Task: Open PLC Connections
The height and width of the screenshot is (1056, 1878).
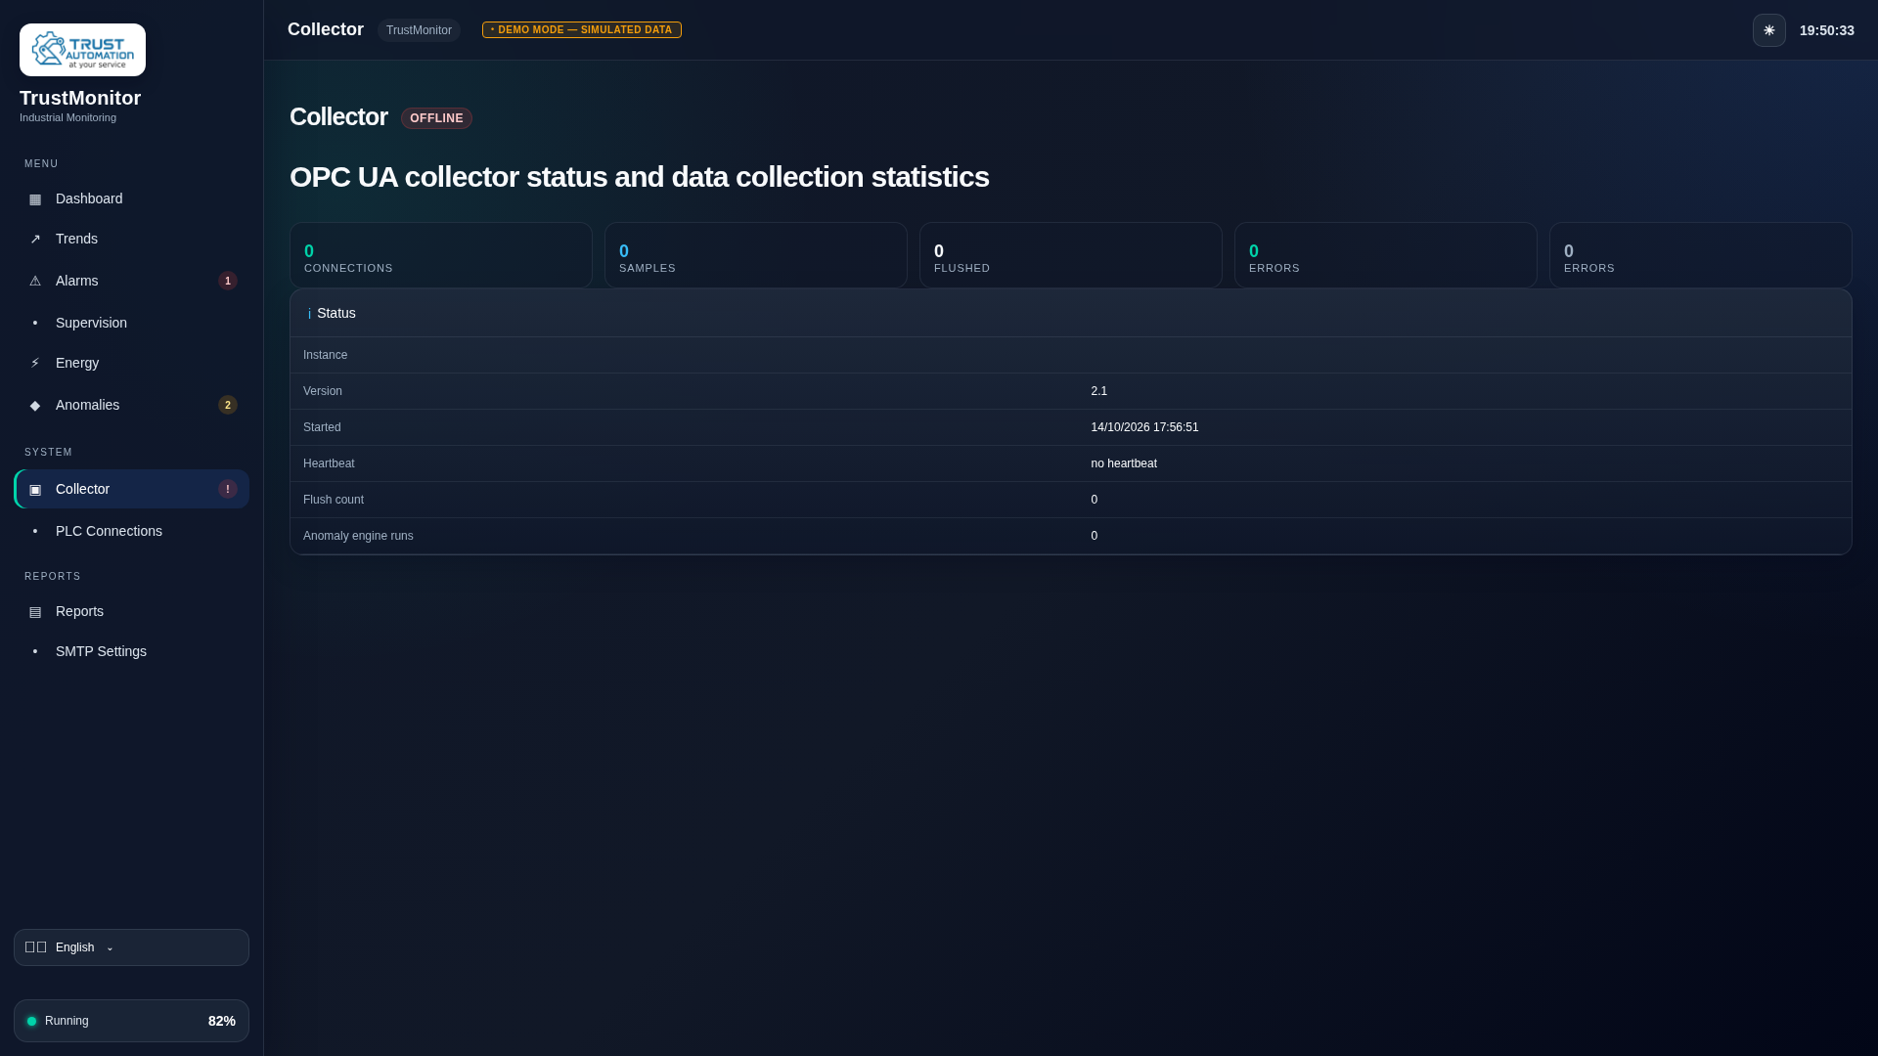Action: tap(131, 531)
